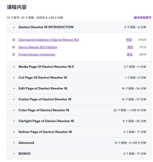Expand the BONUS section
Image resolution: width=153 pixels, height=162 pixels.
click(x=79, y=154)
